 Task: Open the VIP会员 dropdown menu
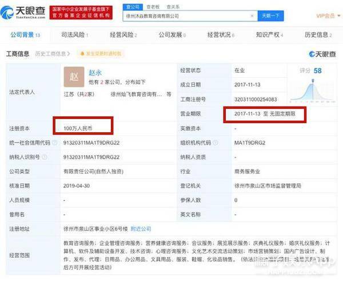[328, 16]
